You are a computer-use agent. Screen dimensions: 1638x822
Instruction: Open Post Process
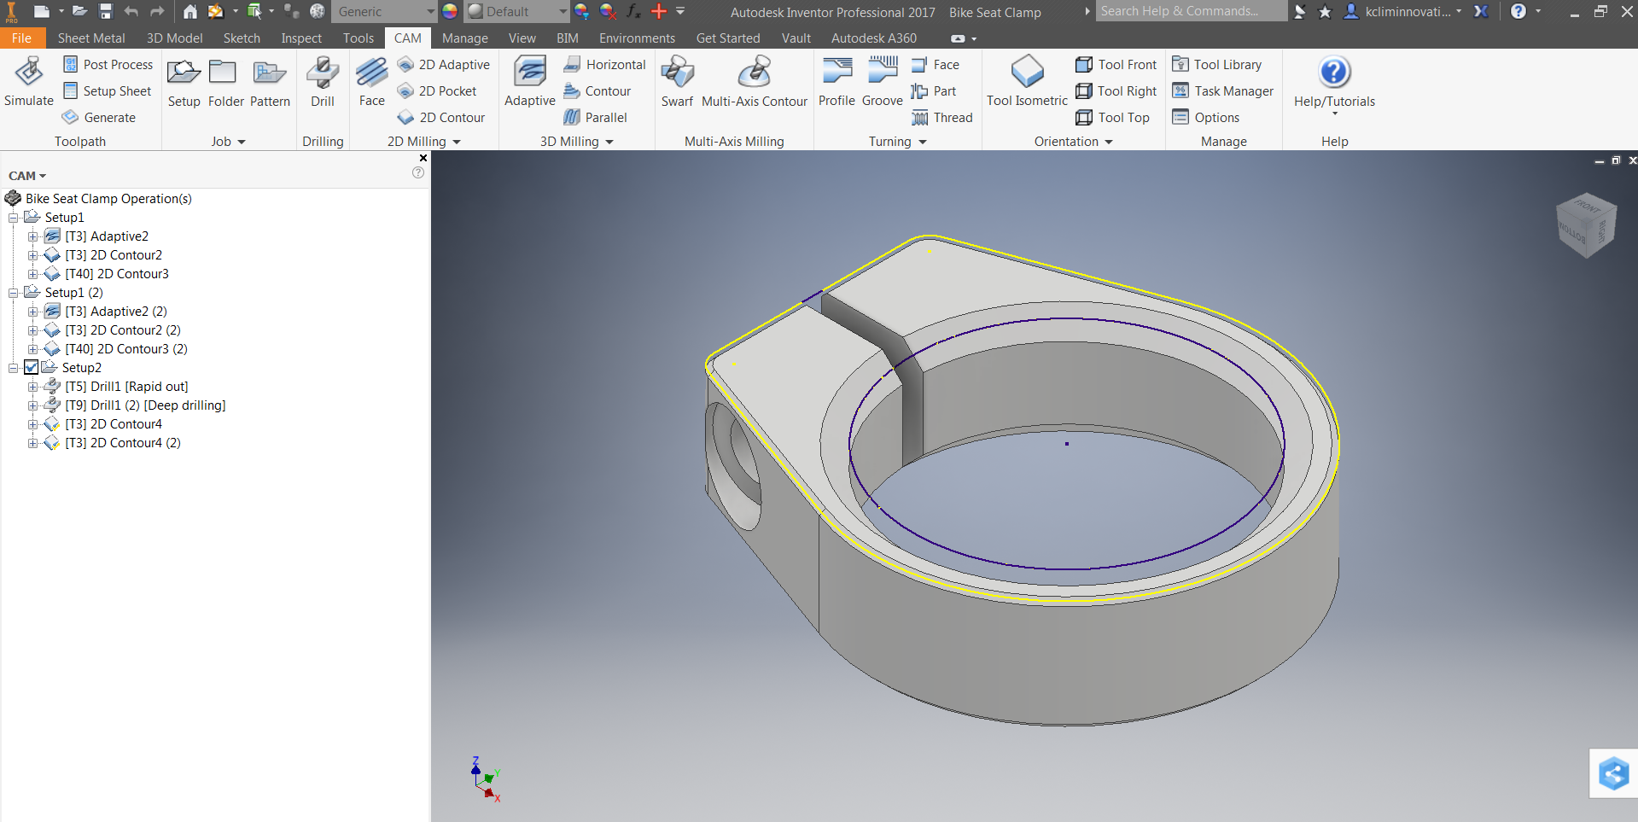[x=108, y=65]
